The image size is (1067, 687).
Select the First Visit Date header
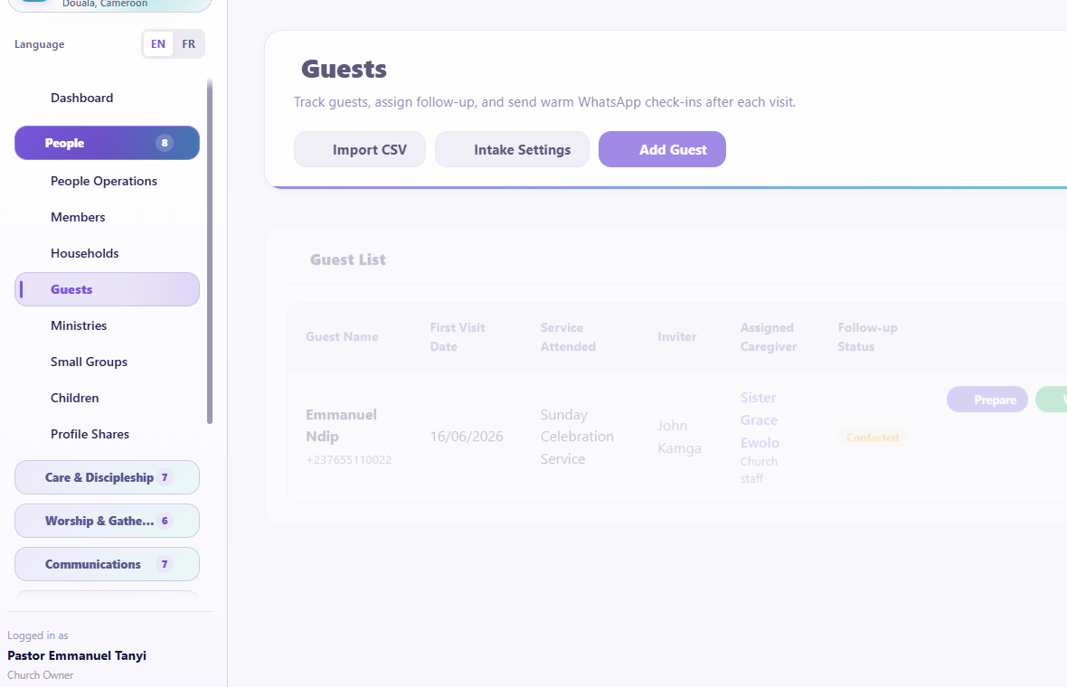[458, 336]
